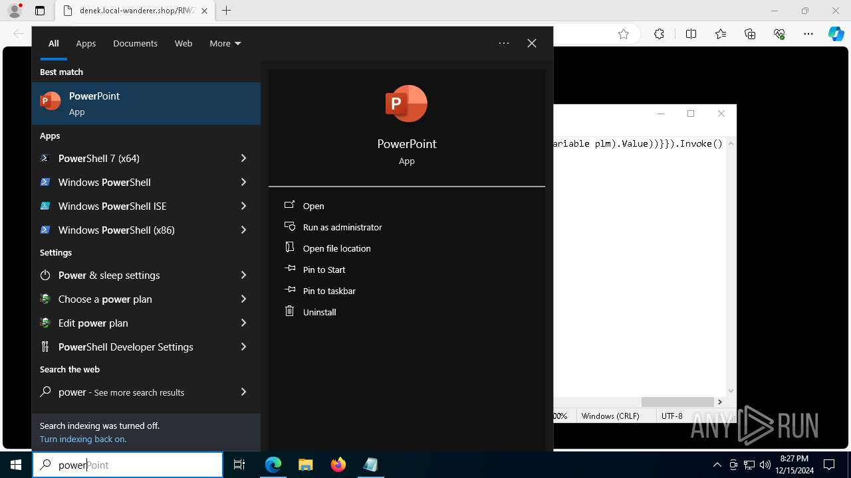Open the Windows Start menu

click(x=16, y=465)
